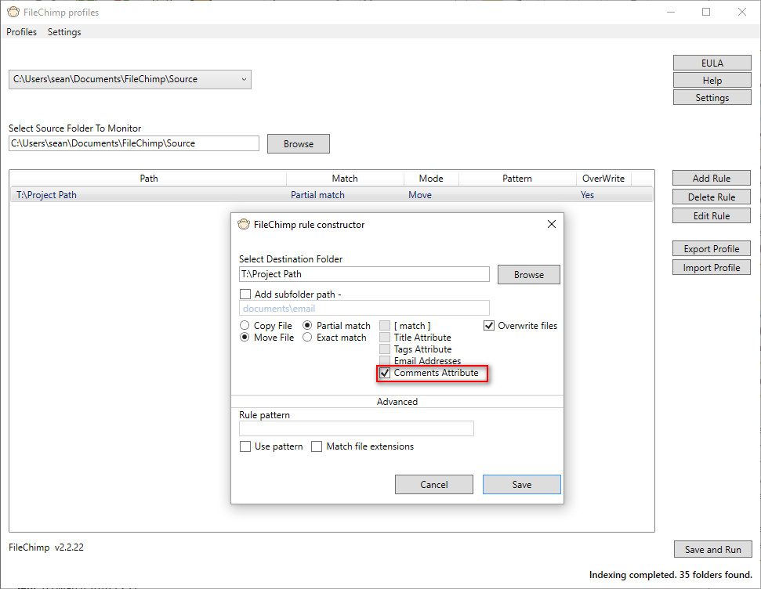Uncheck the Comments Attribute checkbox
The height and width of the screenshot is (589, 761).
pyautogui.click(x=385, y=373)
